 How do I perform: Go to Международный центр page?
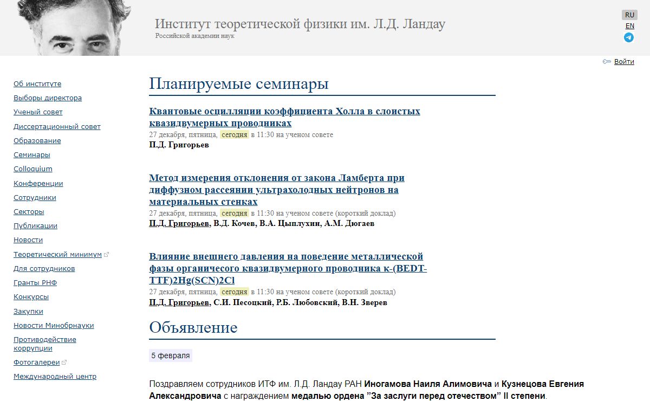[x=55, y=377]
